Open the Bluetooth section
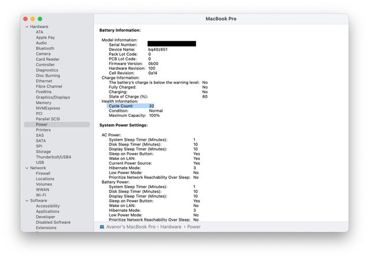The image size is (369, 259). tap(45, 48)
